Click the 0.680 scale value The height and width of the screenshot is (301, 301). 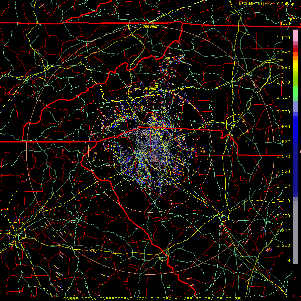click(283, 127)
